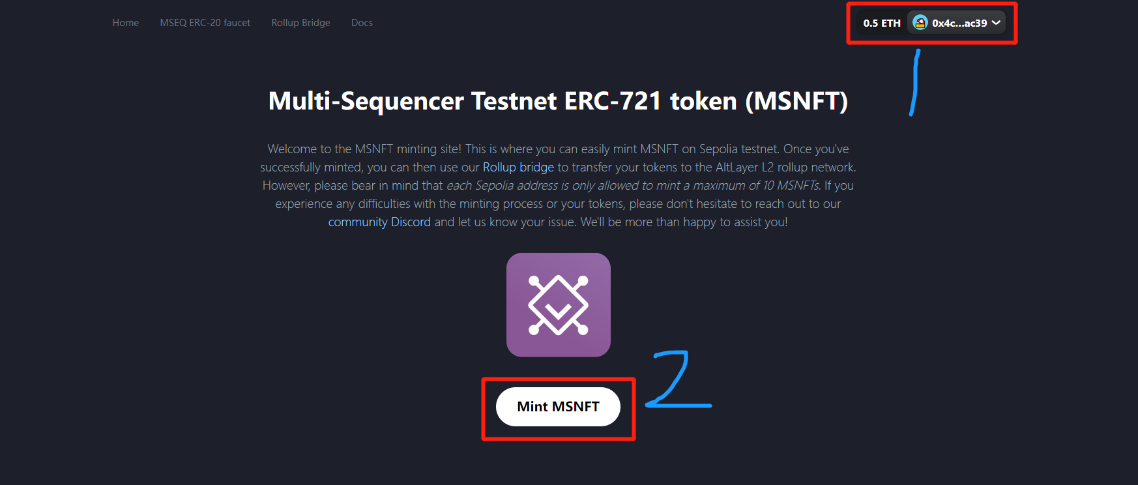Screen dimensions: 1138x485
Task: Go to the Home page
Action: pos(125,23)
